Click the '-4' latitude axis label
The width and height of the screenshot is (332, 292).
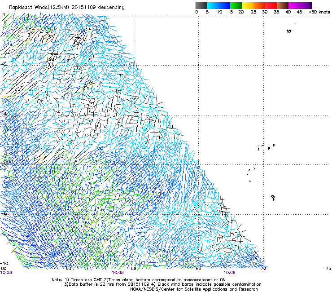4,114
